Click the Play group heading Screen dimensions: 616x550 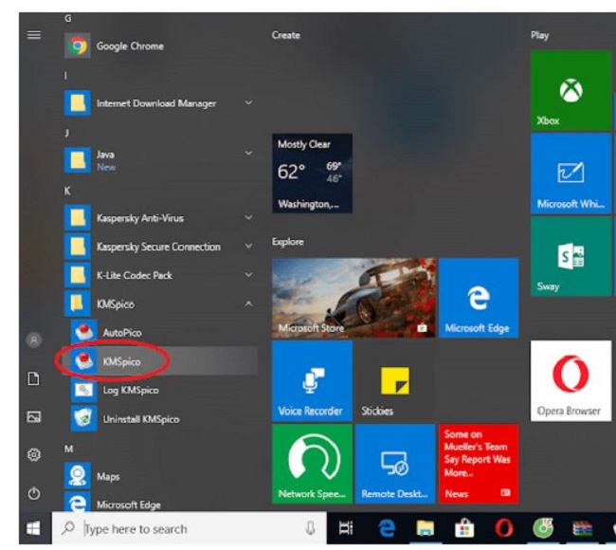[540, 35]
